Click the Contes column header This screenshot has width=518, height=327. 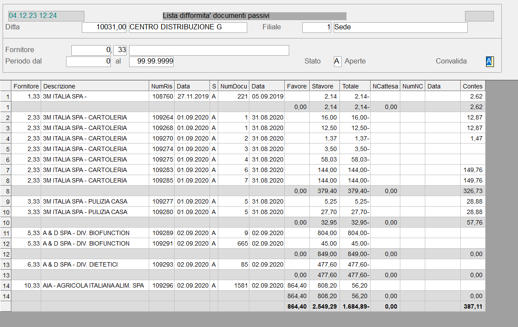(472, 86)
